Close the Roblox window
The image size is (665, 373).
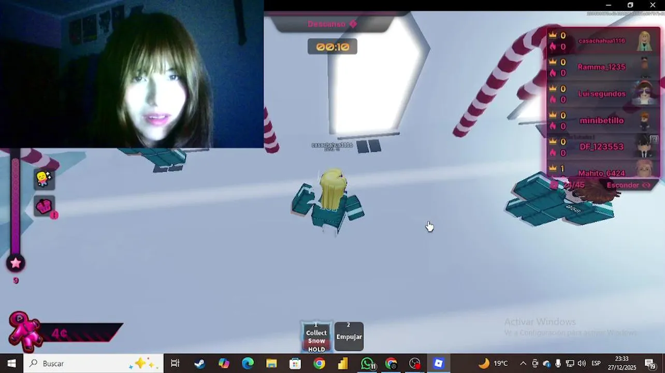click(x=653, y=5)
